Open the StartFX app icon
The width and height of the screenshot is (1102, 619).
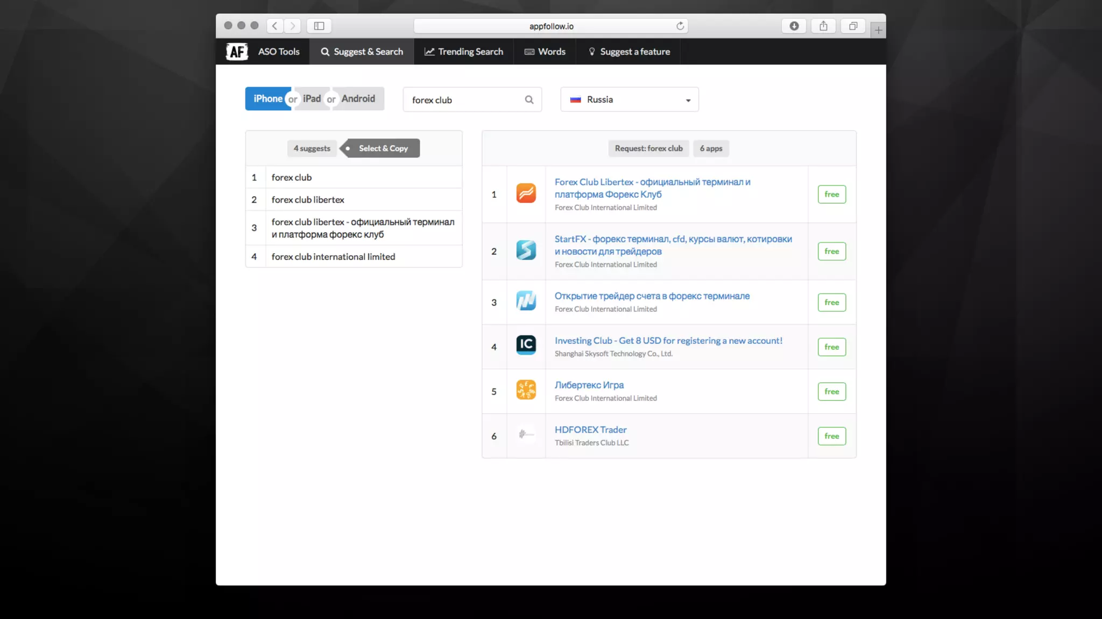(526, 250)
